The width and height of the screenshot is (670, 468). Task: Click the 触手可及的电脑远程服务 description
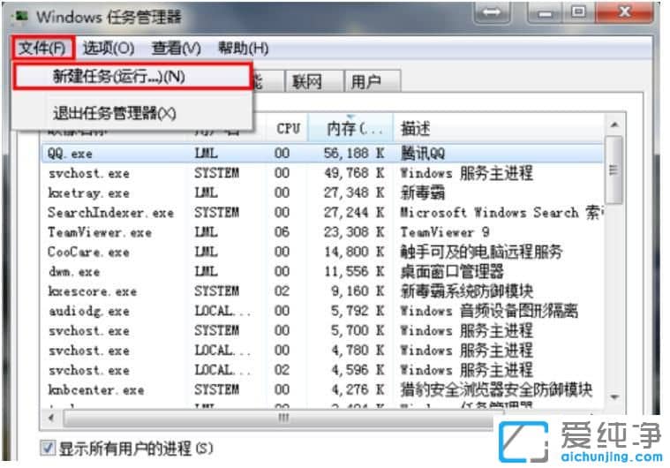[481, 252]
